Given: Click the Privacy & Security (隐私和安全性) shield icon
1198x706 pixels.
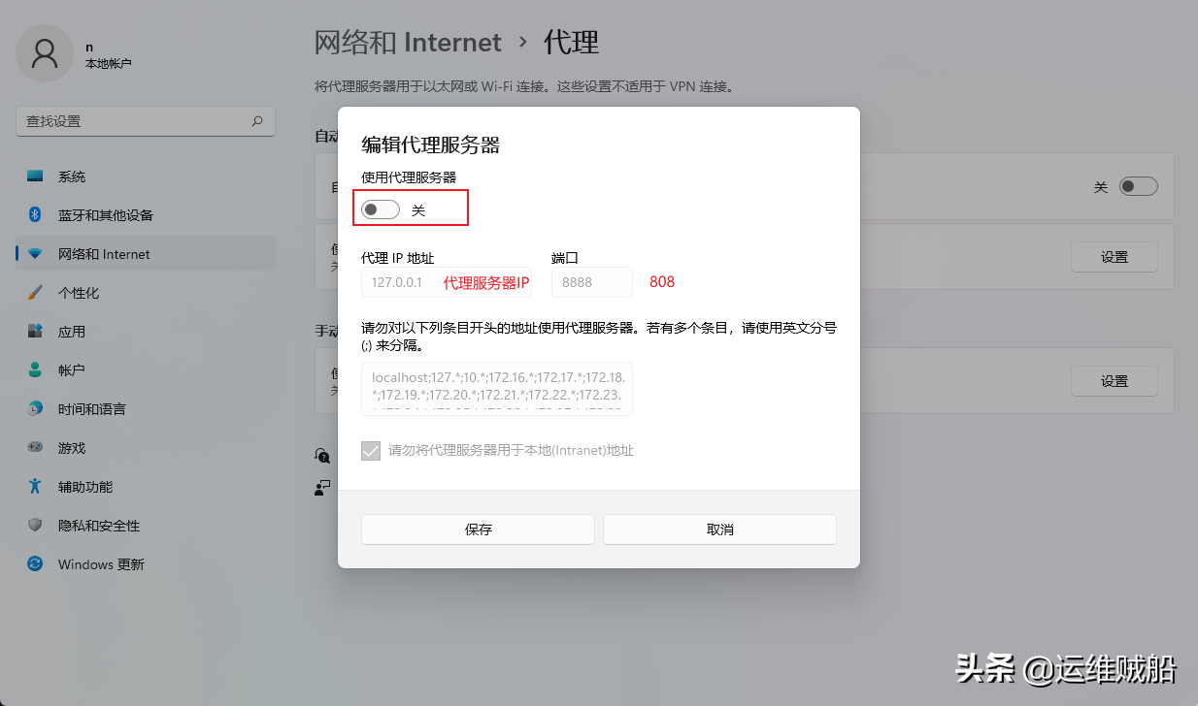Looking at the screenshot, I should [36, 526].
